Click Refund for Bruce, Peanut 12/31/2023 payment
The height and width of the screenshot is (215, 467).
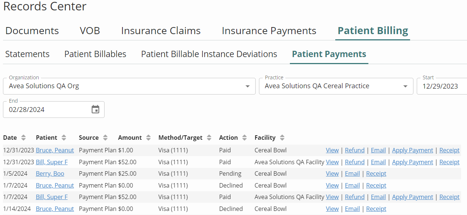(355, 150)
